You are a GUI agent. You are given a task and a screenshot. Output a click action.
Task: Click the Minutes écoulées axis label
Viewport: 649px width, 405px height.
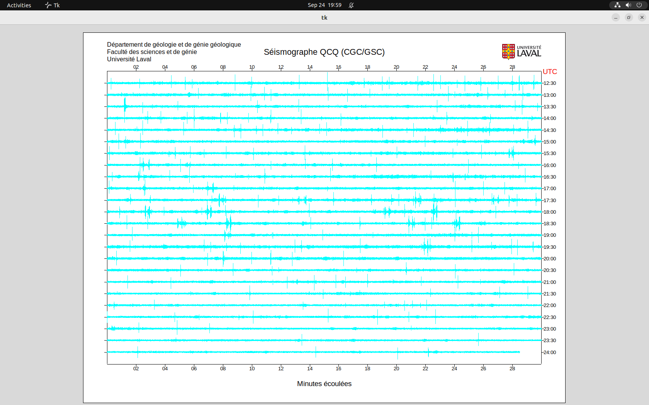point(324,384)
